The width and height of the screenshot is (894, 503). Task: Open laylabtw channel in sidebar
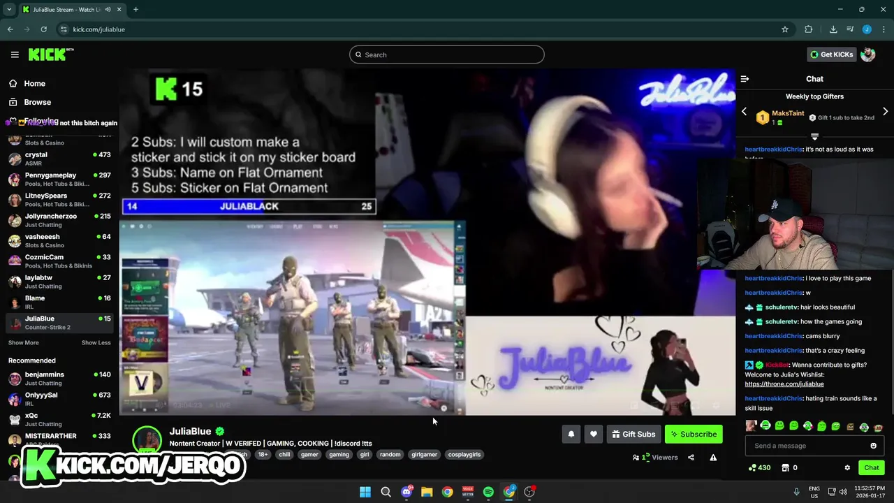pos(59,282)
